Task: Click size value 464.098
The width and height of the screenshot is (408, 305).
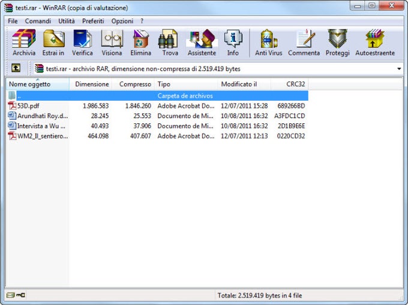Action: point(98,136)
